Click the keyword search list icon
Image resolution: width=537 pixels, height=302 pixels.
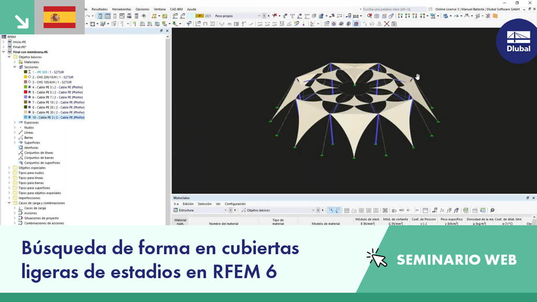pyautogui.click(x=430, y=9)
